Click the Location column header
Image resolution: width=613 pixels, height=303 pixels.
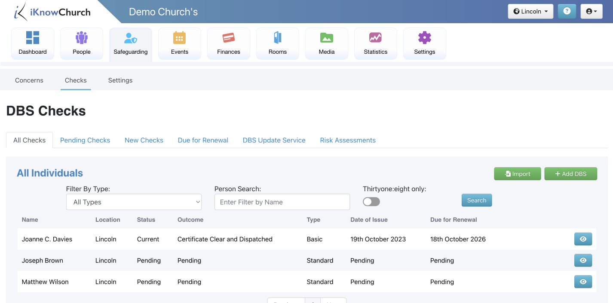pyautogui.click(x=107, y=220)
